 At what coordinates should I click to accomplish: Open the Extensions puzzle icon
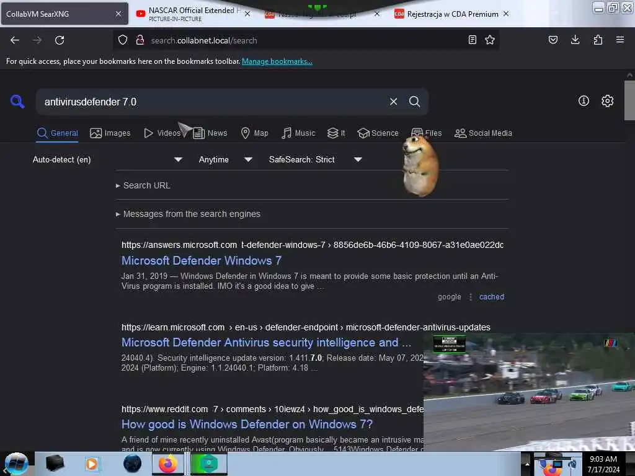click(x=598, y=40)
